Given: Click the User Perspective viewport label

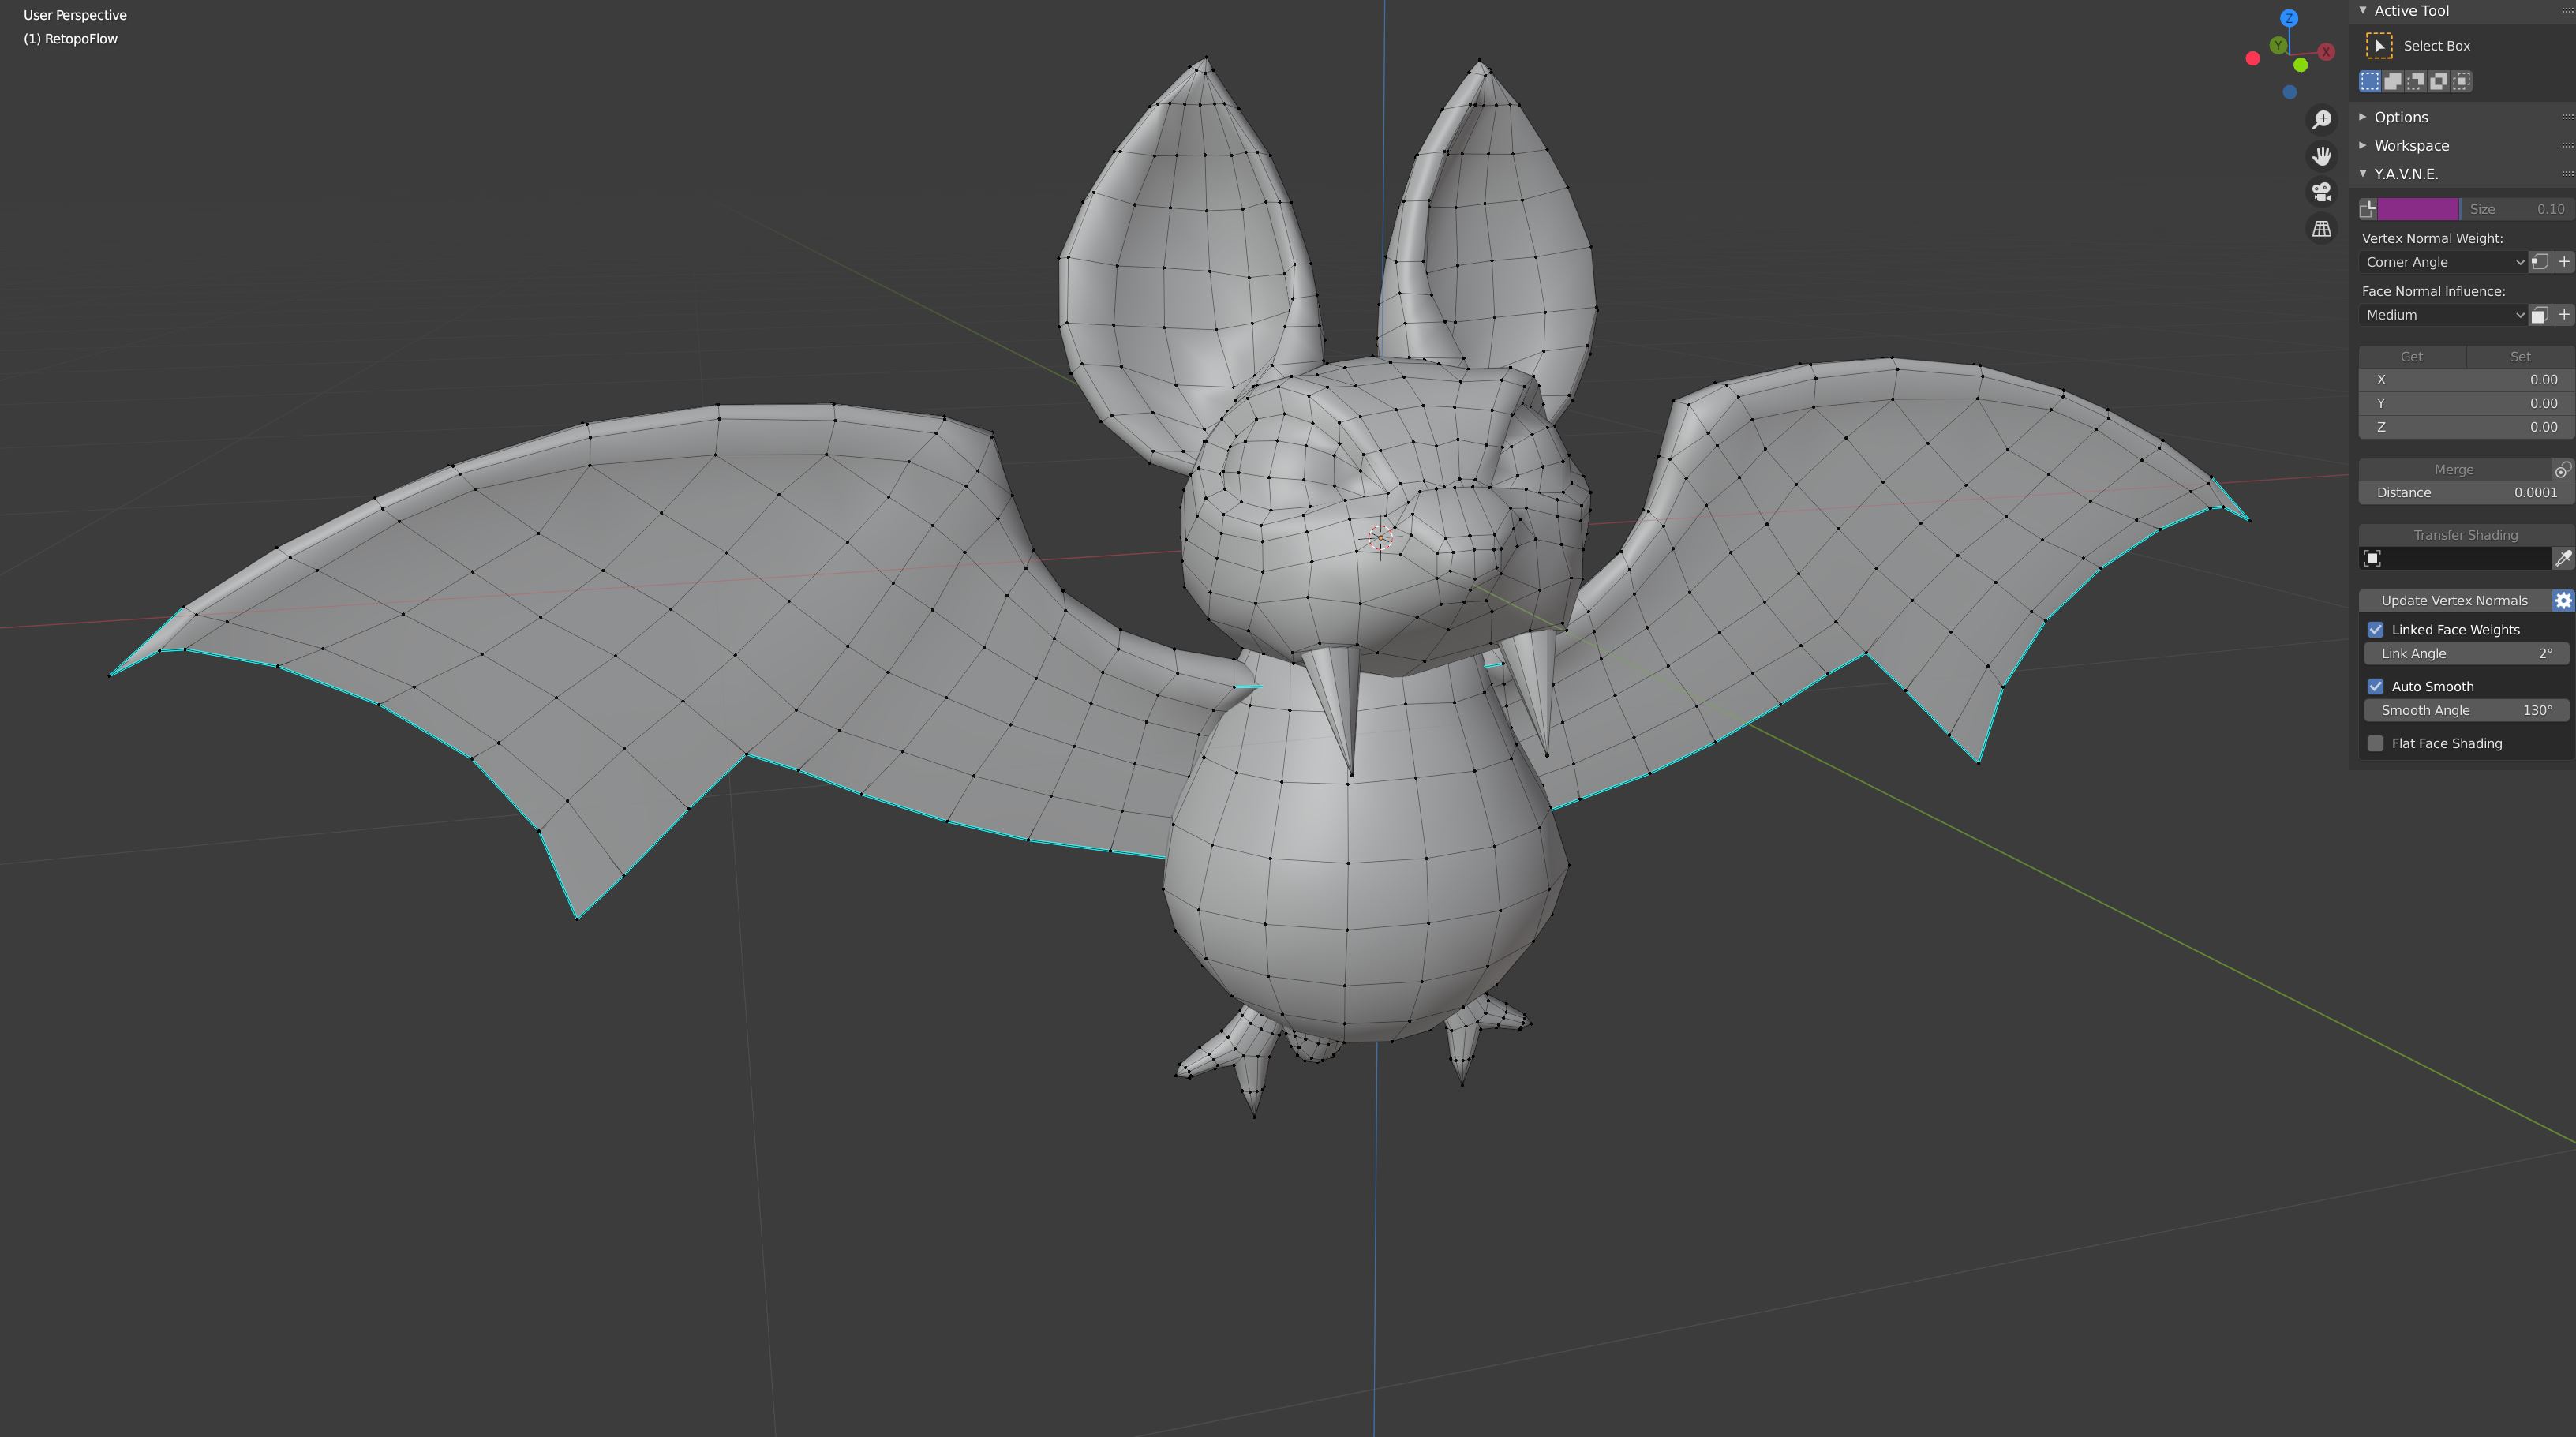Looking at the screenshot, I should pos(75,15).
